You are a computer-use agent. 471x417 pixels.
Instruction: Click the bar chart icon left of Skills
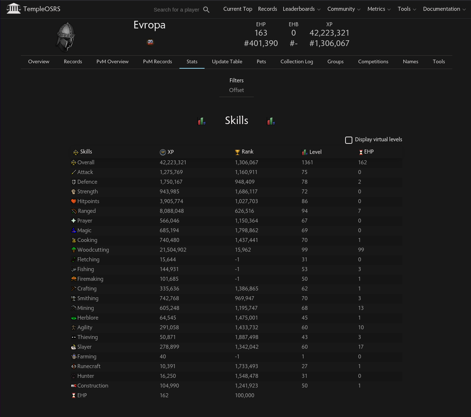coord(202,121)
